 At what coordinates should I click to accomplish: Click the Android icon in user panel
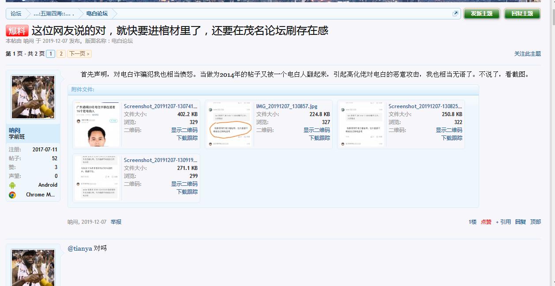point(12,185)
